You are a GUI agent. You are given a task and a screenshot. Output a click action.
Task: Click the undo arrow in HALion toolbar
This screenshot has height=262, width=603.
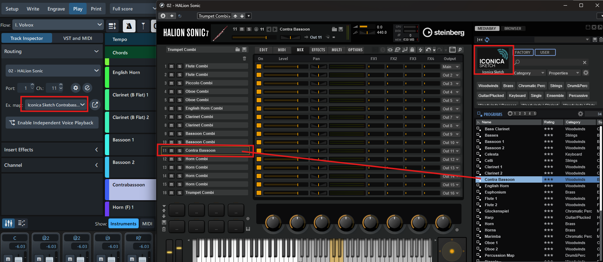(x=428, y=50)
